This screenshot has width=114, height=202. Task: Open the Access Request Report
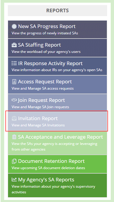(57, 85)
